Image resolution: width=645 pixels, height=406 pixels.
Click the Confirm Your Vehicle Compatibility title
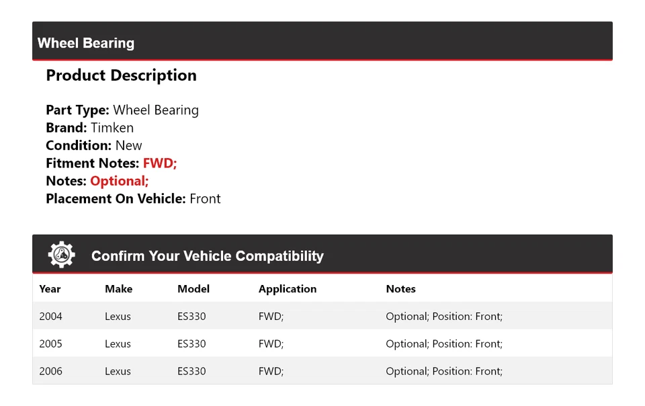(x=207, y=256)
